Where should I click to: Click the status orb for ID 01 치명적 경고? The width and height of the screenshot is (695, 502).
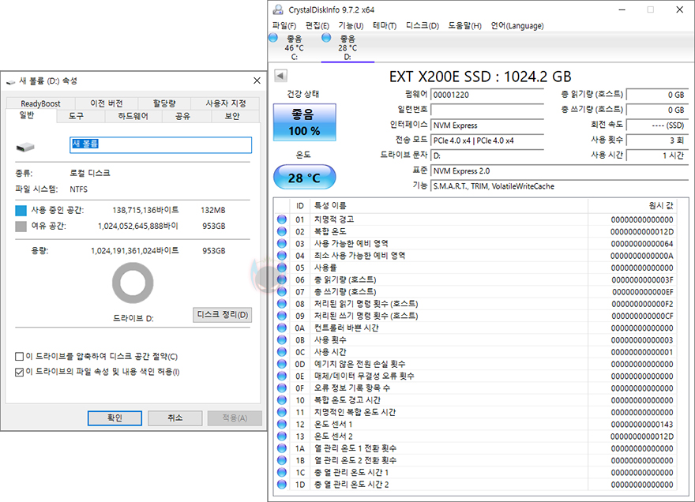click(282, 219)
